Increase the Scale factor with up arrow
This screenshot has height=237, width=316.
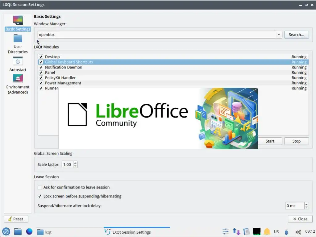coord(75,163)
